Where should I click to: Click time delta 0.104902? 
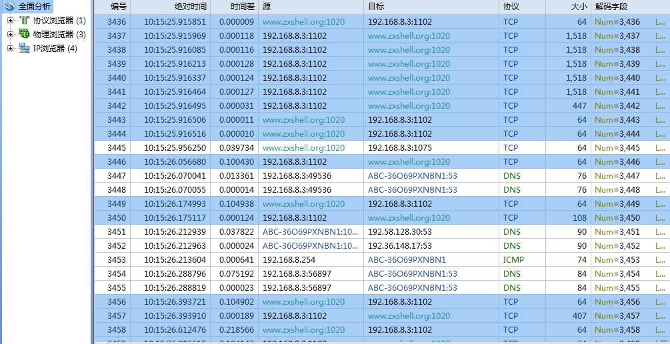[x=237, y=302]
